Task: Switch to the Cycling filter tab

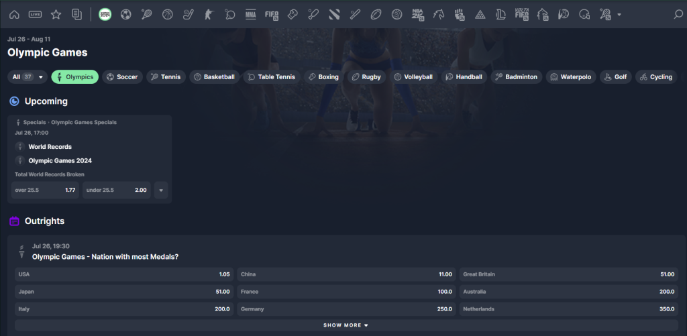Action: tap(656, 76)
